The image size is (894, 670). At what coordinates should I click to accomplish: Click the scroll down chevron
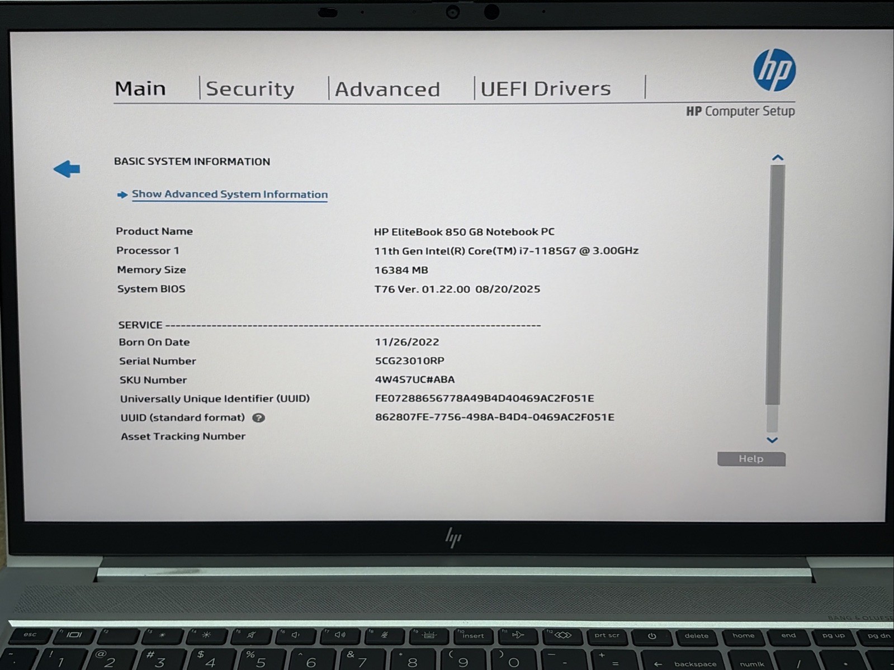(x=772, y=440)
